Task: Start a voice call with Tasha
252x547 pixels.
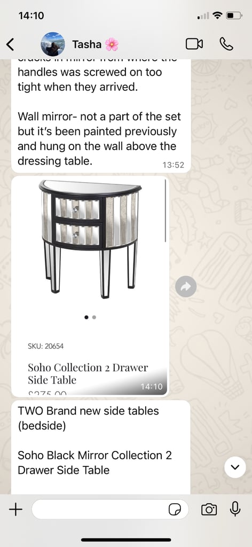Action: [x=226, y=44]
